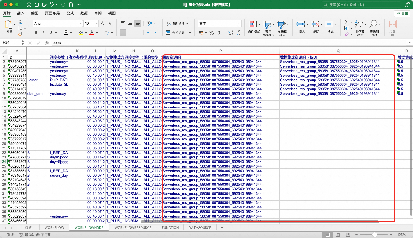Toggle Italic formatting
This screenshot has height=238, width=413.
43,33
